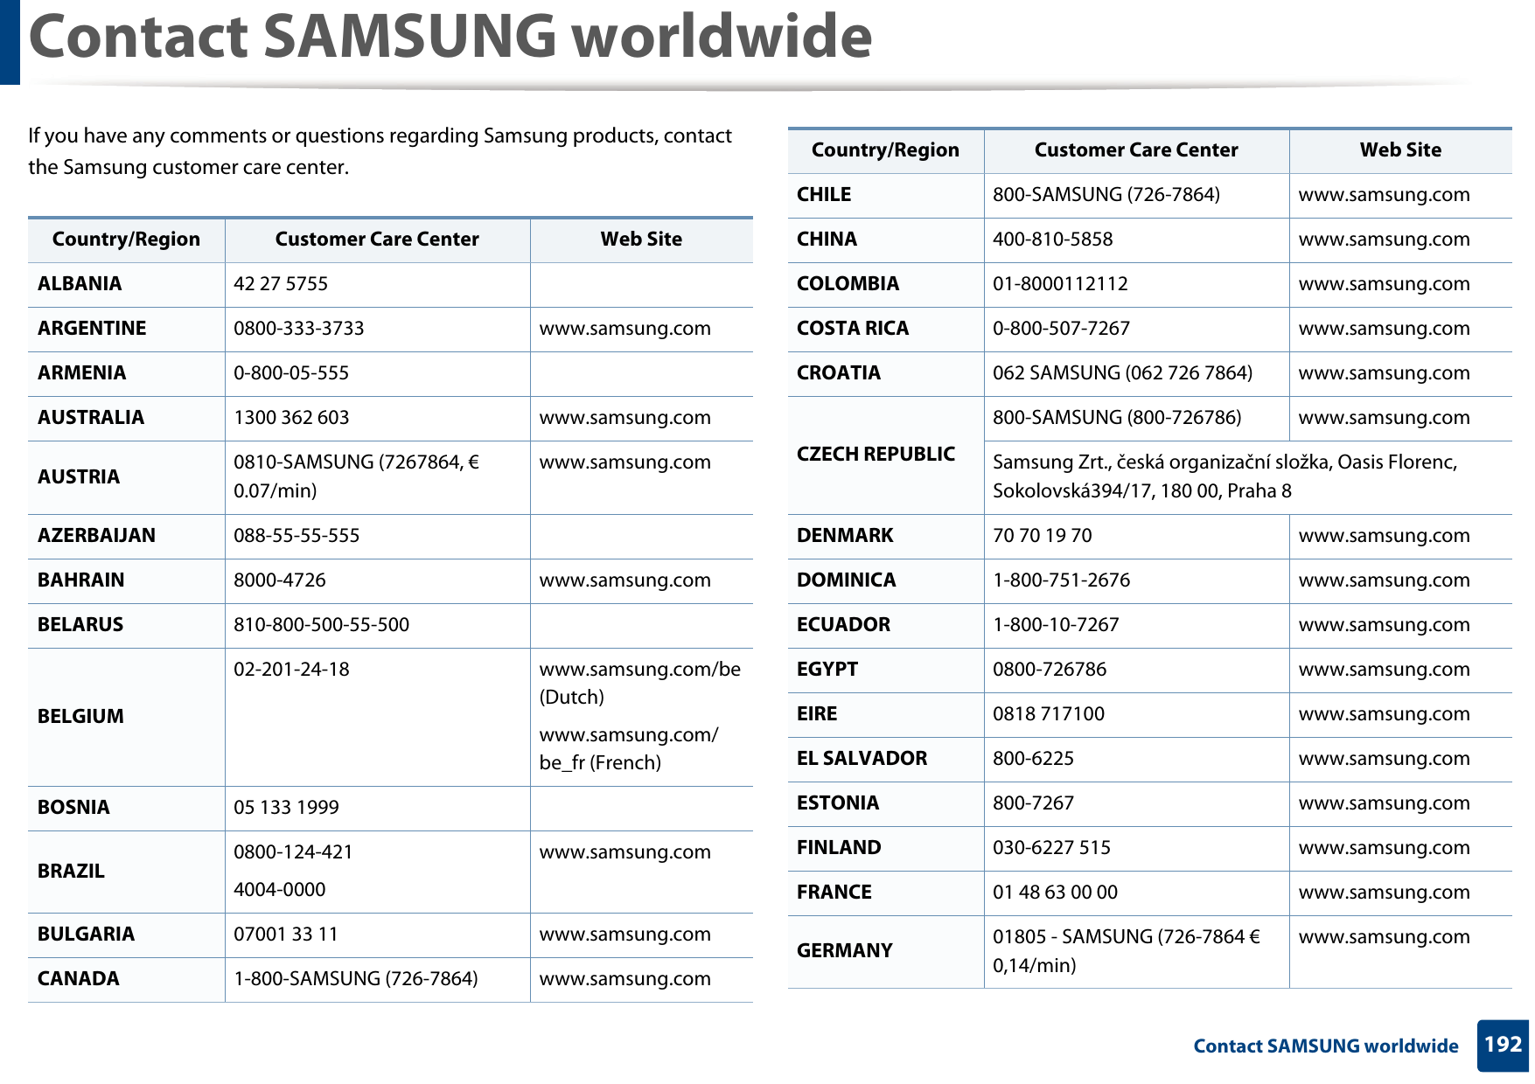Select the Samsung Zrt. Praha address text
The height and width of the screenshot is (1084, 1535).
pos(1225,476)
